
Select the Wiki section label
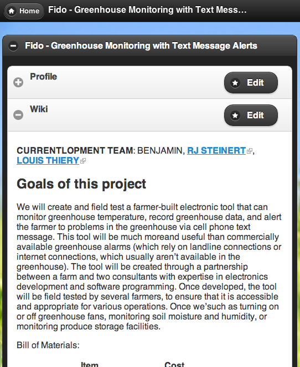(x=39, y=109)
